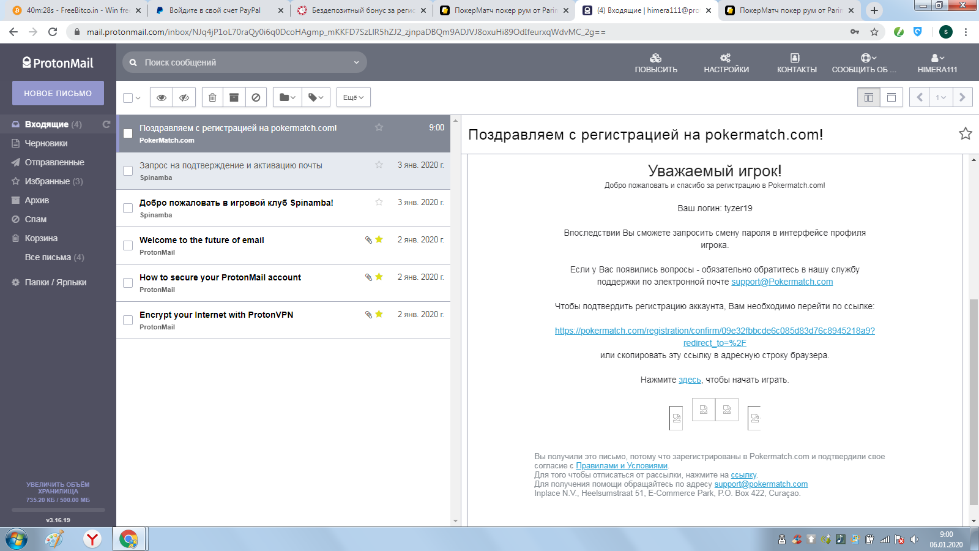The width and height of the screenshot is (979, 551).
Task: Switch to row layout view icon
Action: coord(891,97)
